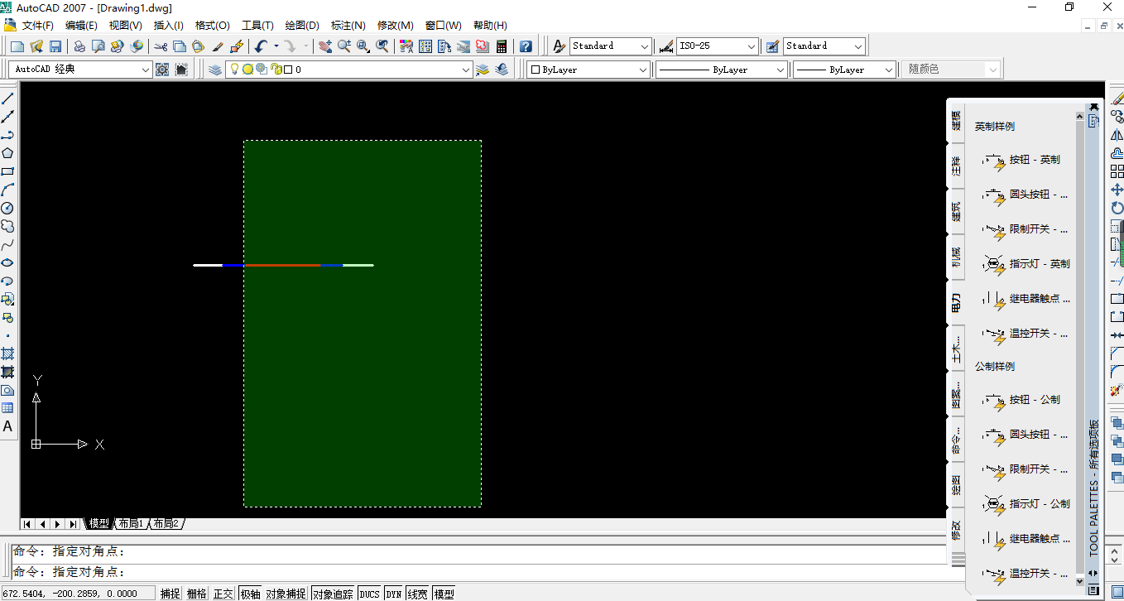Toggle 线宽 lineweight display in status bar
This screenshot has width=1124, height=601.
417,594
